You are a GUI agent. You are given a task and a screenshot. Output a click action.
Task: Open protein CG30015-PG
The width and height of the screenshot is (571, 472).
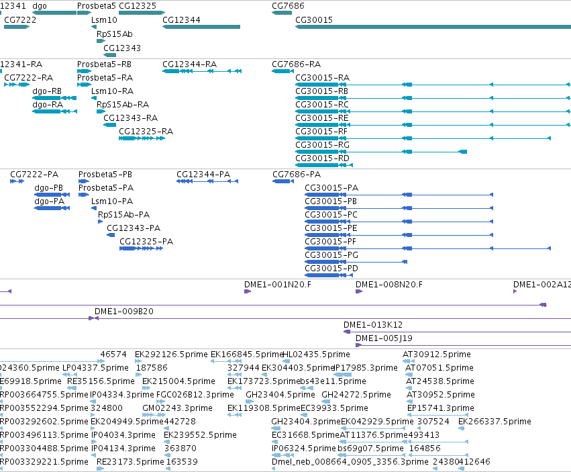point(331,256)
